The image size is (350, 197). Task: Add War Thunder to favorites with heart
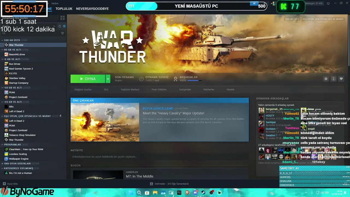(x=341, y=79)
